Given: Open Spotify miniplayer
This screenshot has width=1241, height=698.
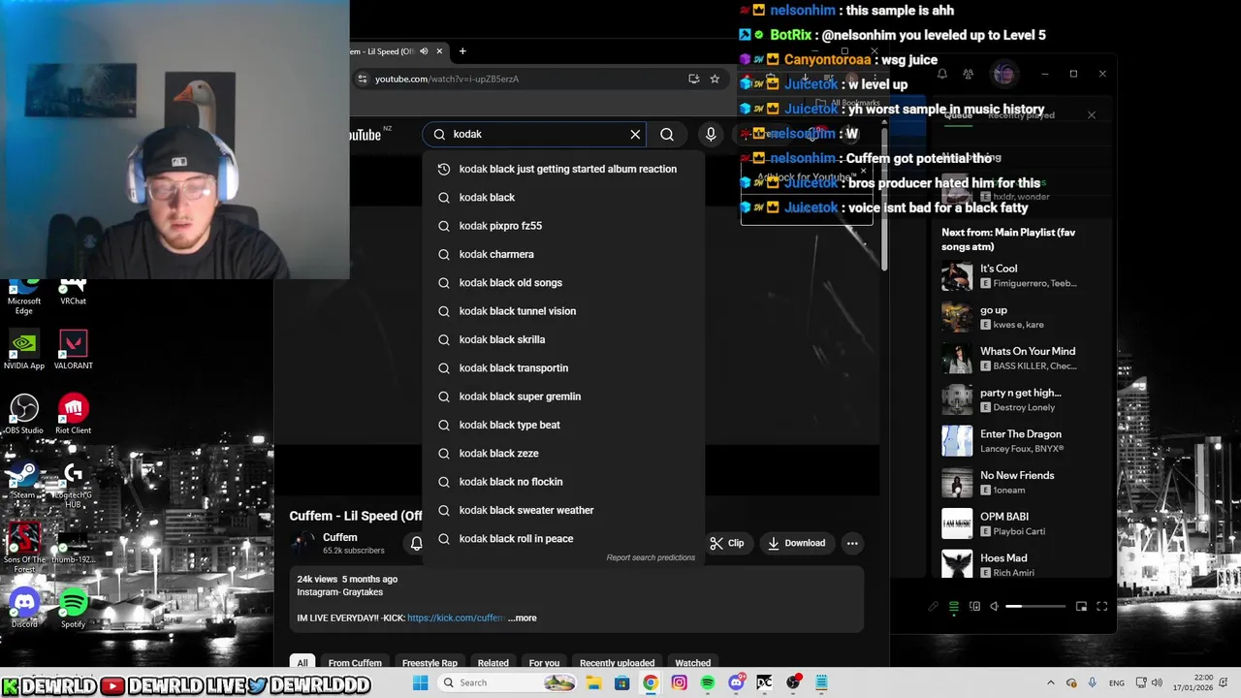Looking at the screenshot, I should [x=1081, y=607].
